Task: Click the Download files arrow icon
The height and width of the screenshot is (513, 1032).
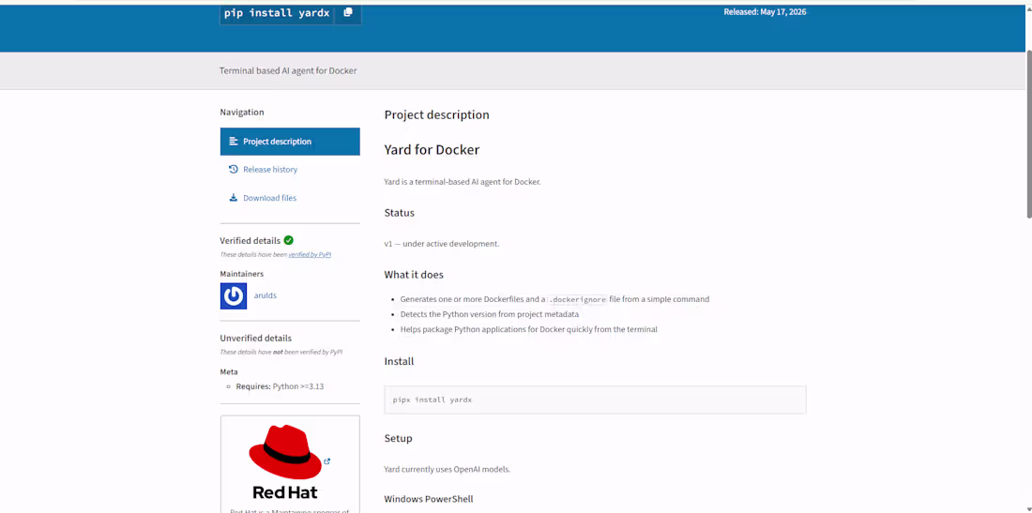Action: click(x=233, y=198)
